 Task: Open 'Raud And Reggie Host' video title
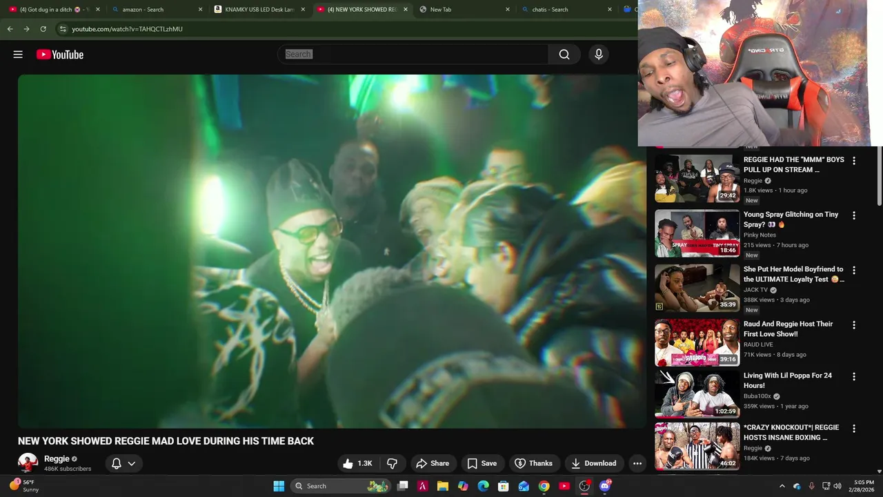[788, 329]
